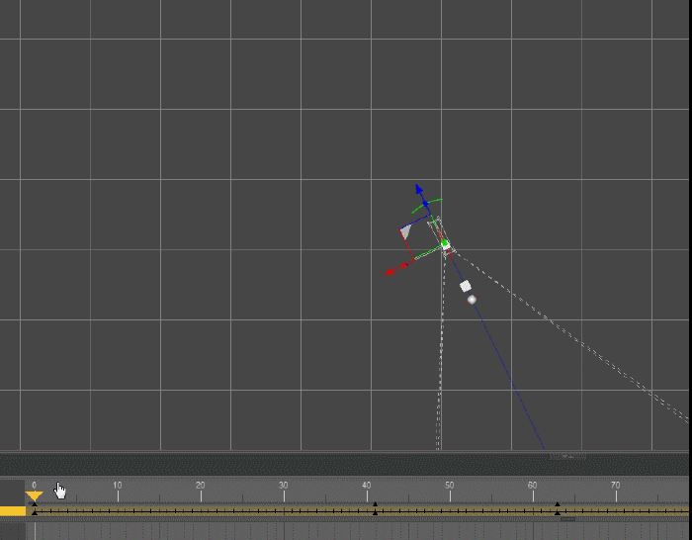This screenshot has height=540, width=692.
Task: Select the keyframe marker near frame 41
Action: [x=375, y=509]
